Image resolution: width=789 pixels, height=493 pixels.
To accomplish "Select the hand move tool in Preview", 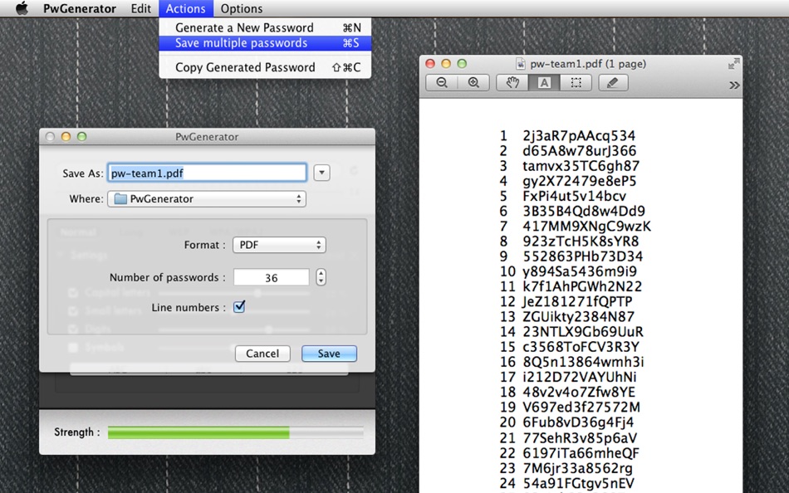I will tap(512, 83).
